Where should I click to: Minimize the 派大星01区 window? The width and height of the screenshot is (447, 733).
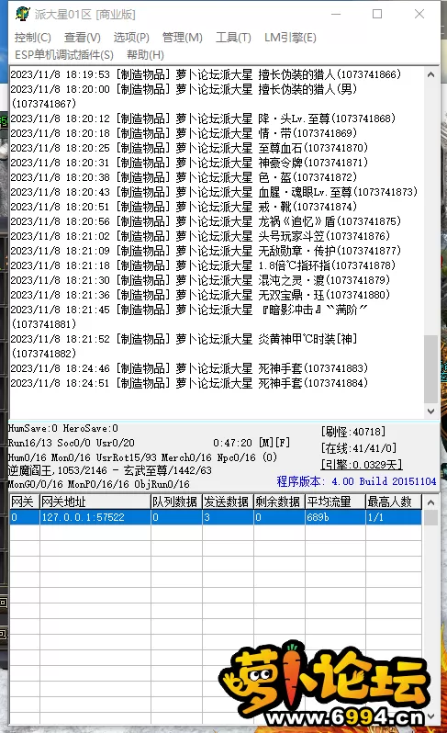tap(335, 14)
